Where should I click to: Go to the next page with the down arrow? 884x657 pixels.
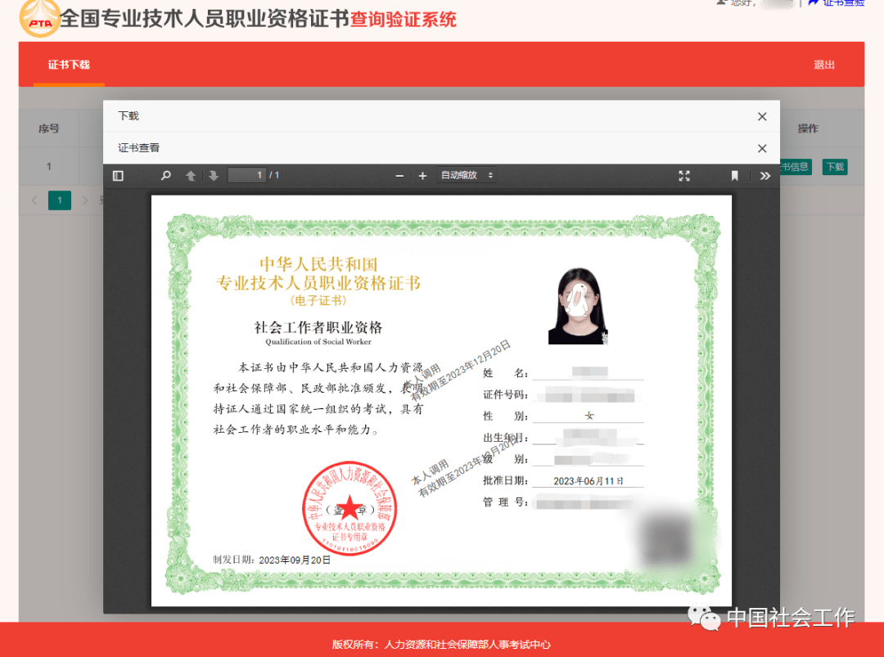(x=213, y=175)
